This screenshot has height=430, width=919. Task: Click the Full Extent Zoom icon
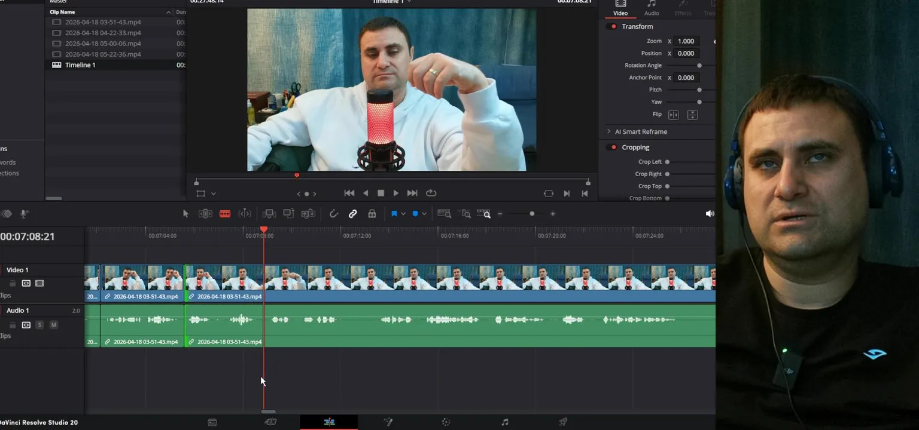click(445, 214)
